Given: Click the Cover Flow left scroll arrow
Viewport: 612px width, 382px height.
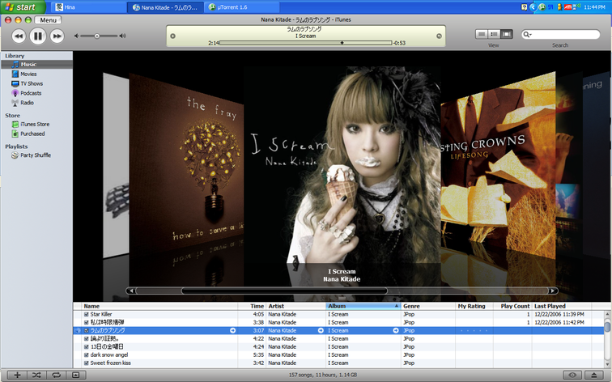Looking at the screenshot, I should (x=131, y=291).
